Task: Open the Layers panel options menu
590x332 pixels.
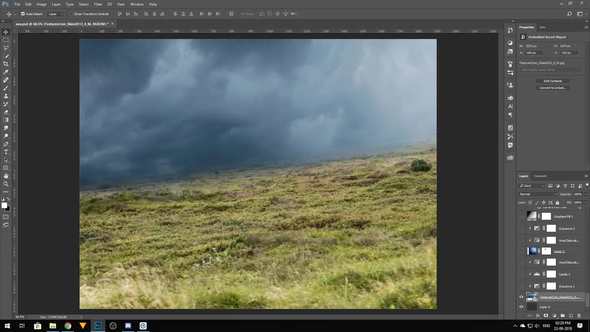Action: 586,176
